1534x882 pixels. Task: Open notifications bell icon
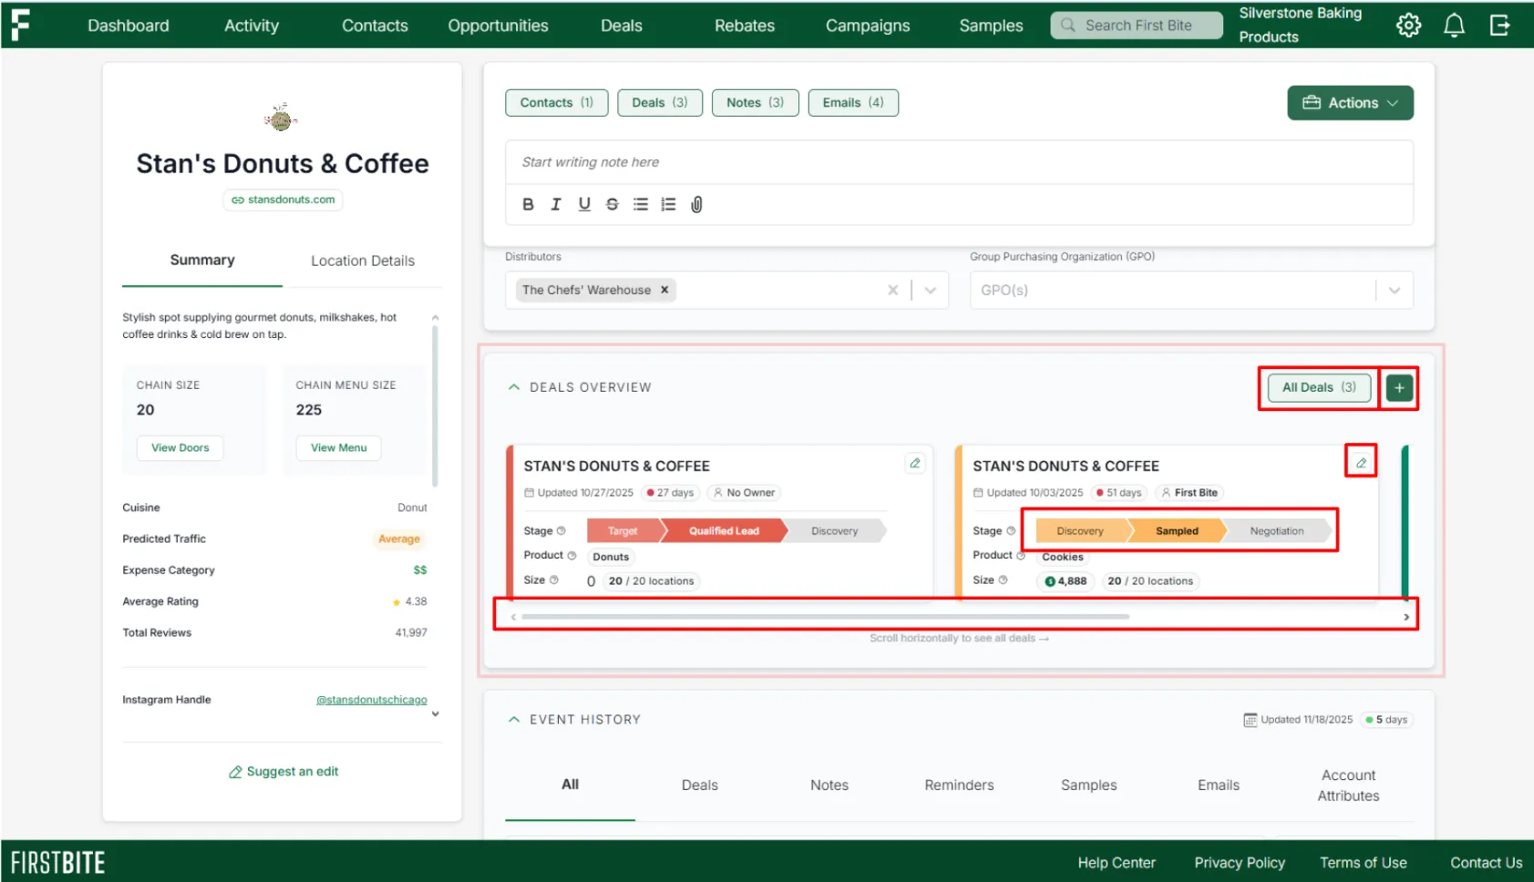(x=1454, y=26)
